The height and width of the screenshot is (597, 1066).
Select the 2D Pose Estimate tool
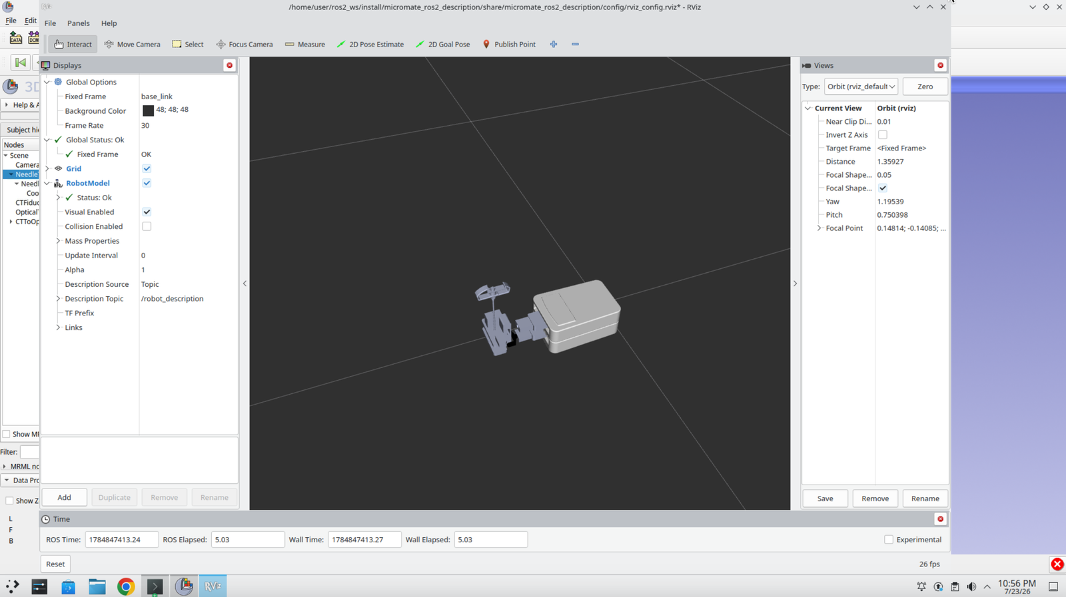tap(370, 44)
